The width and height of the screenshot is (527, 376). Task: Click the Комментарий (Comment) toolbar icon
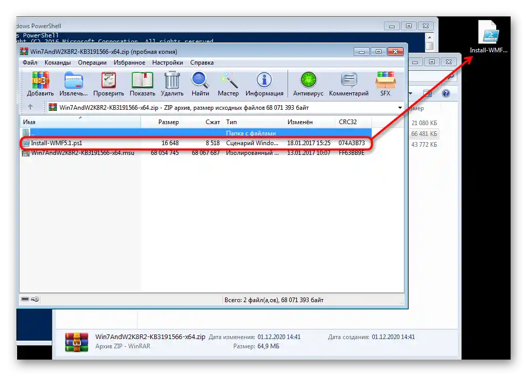click(x=349, y=84)
